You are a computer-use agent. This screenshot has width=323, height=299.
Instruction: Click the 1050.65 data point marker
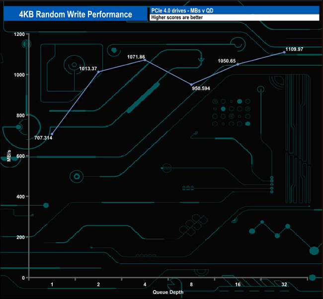pos(238,64)
